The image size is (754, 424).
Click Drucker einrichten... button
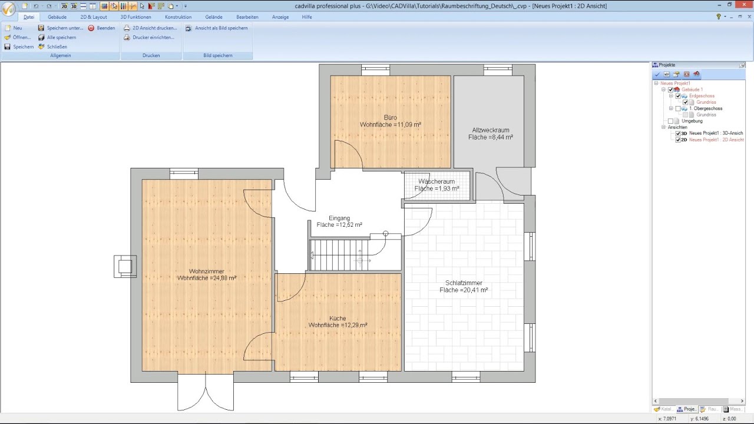point(148,37)
